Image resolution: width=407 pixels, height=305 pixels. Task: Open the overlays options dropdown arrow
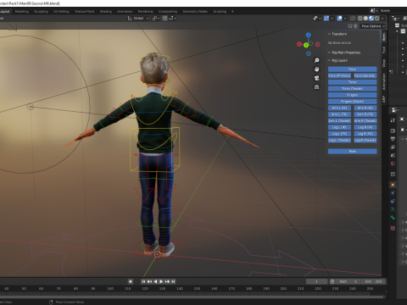point(345,19)
